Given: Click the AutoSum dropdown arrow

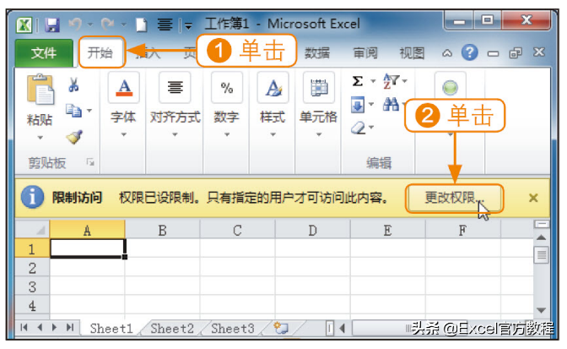Looking at the screenshot, I should coord(373,81).
